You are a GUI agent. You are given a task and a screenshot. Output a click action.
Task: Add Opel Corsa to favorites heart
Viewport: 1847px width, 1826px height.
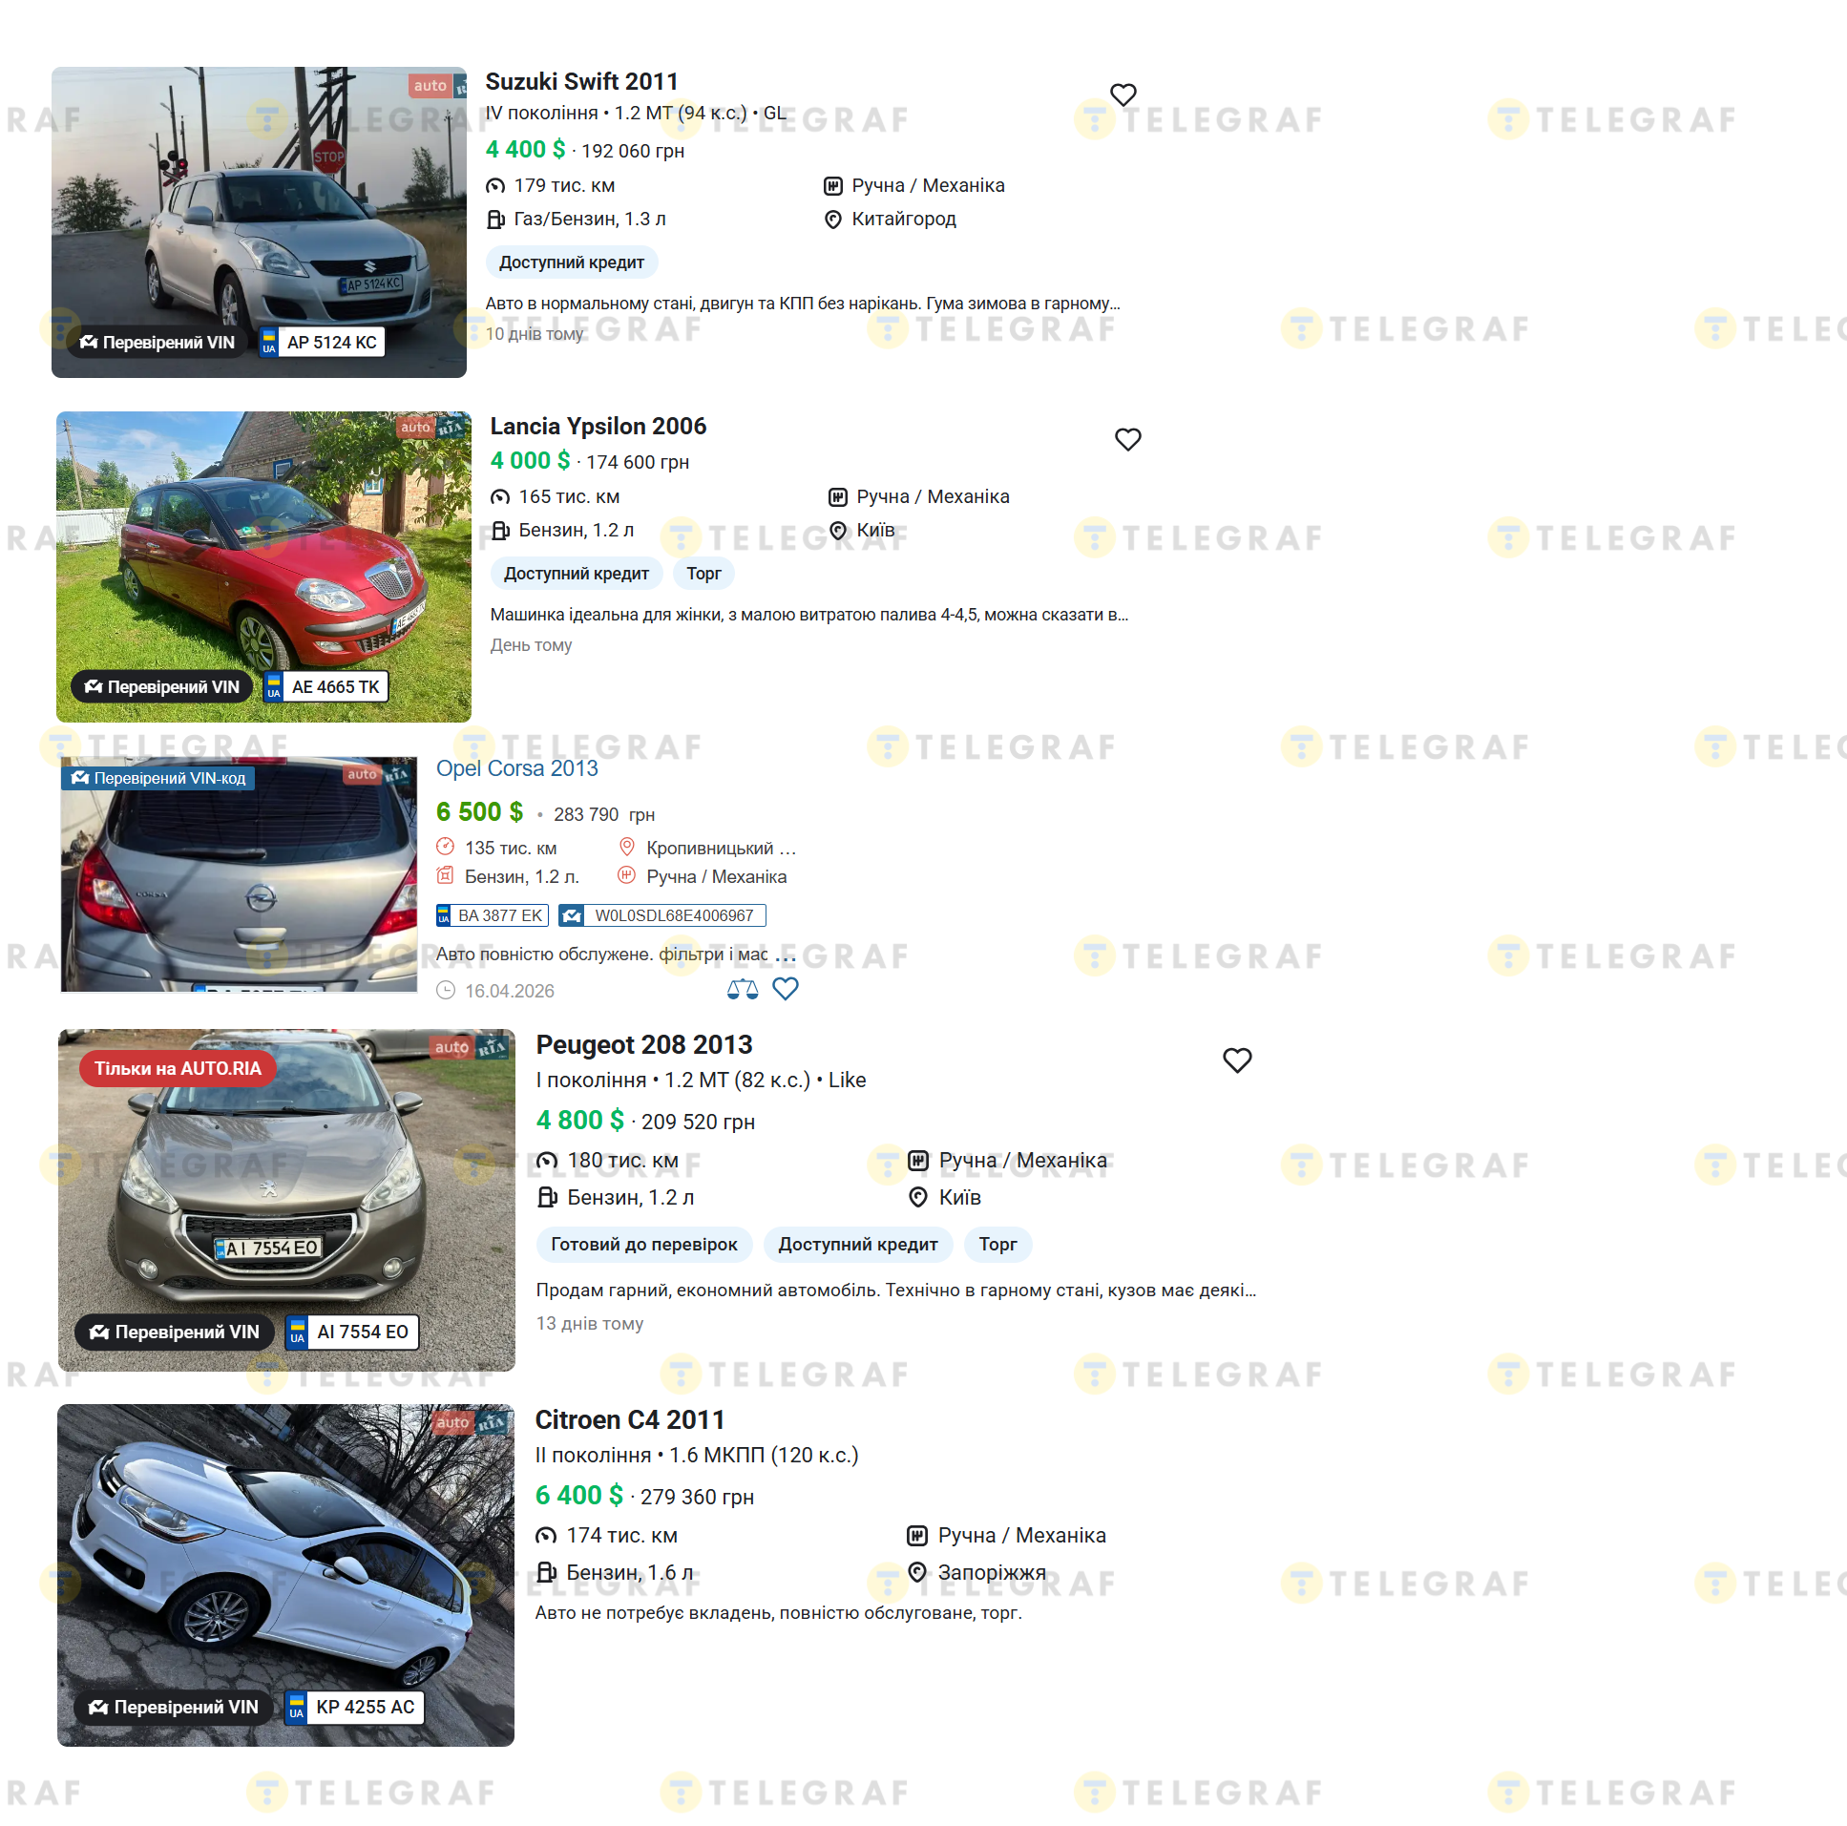click(785, 989)
